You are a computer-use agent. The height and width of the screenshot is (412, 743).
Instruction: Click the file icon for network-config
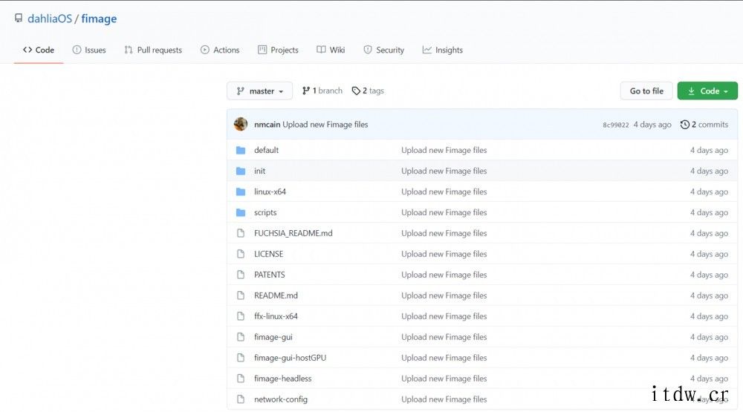(241, 399)
